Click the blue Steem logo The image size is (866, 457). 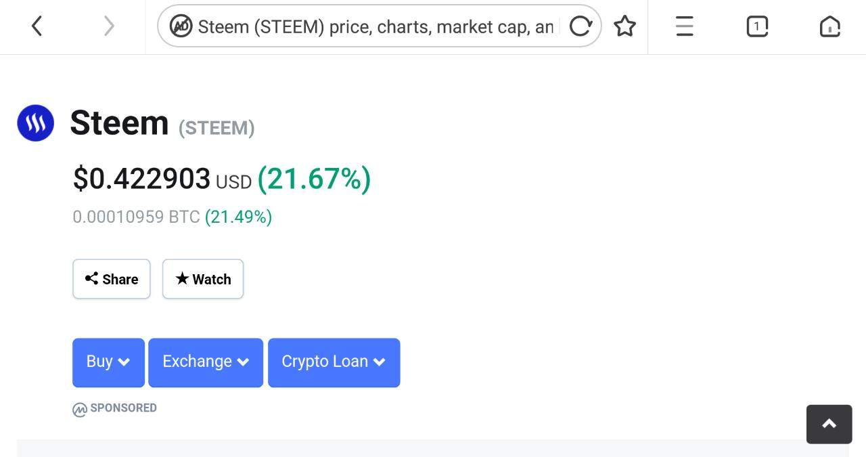pyautogui.click(x=35, y=123)
